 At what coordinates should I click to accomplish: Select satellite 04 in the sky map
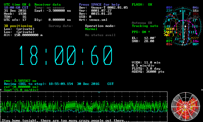click(x=195, y=8)
